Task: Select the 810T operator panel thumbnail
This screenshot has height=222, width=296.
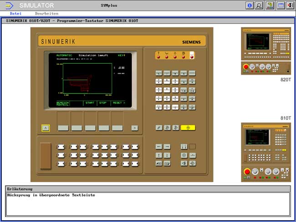Action: pyautogui.click(x=266, y=143)
